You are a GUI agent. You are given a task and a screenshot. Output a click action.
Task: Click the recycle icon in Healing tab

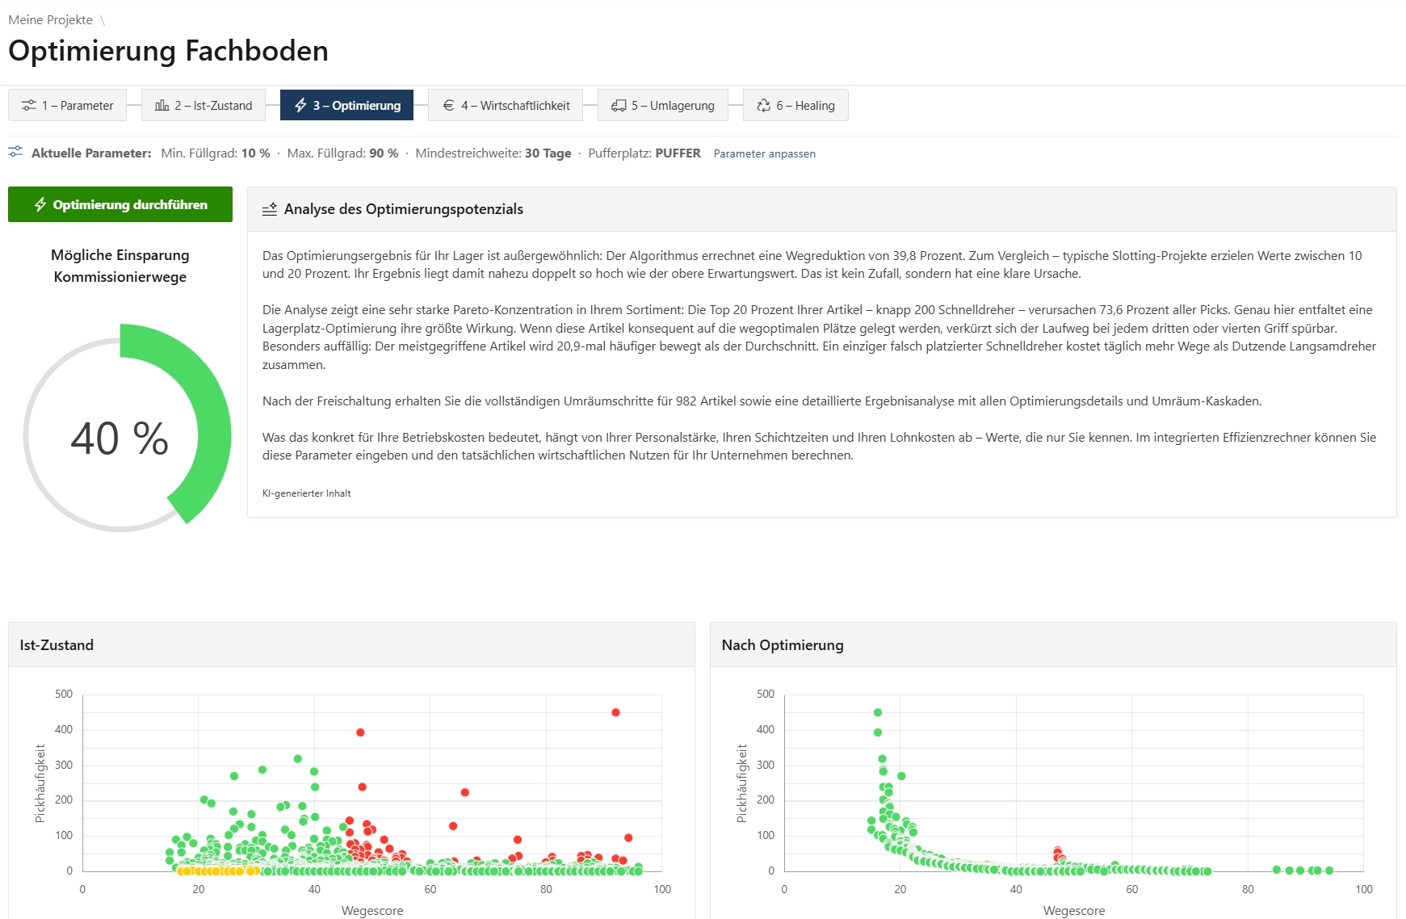click(x=763, y=106)
